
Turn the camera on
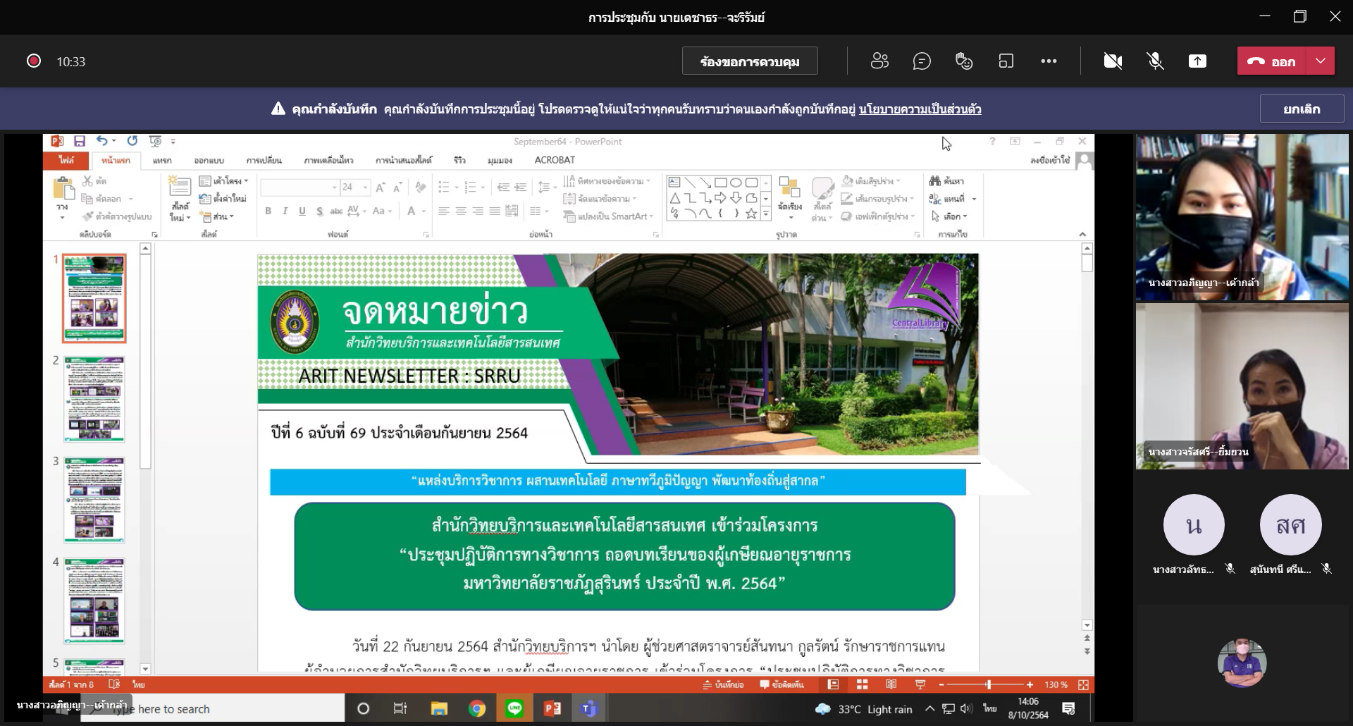pyautogui.click(x=1113, y=61)
